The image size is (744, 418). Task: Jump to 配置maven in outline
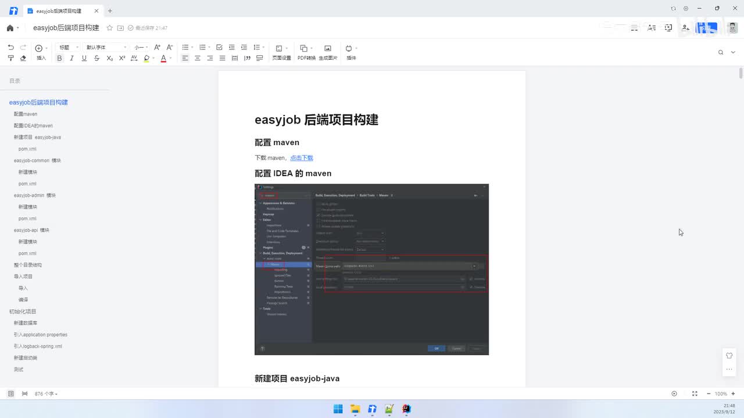tap(26, 114)
